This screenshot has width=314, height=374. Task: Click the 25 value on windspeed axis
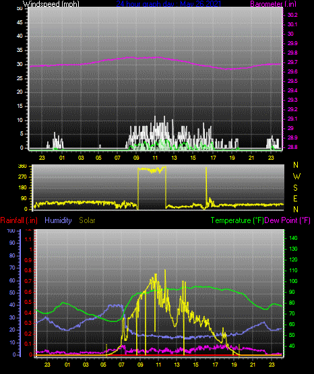pos(20,78)
